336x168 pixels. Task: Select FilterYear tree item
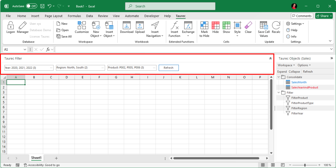[x=297, y=113]
